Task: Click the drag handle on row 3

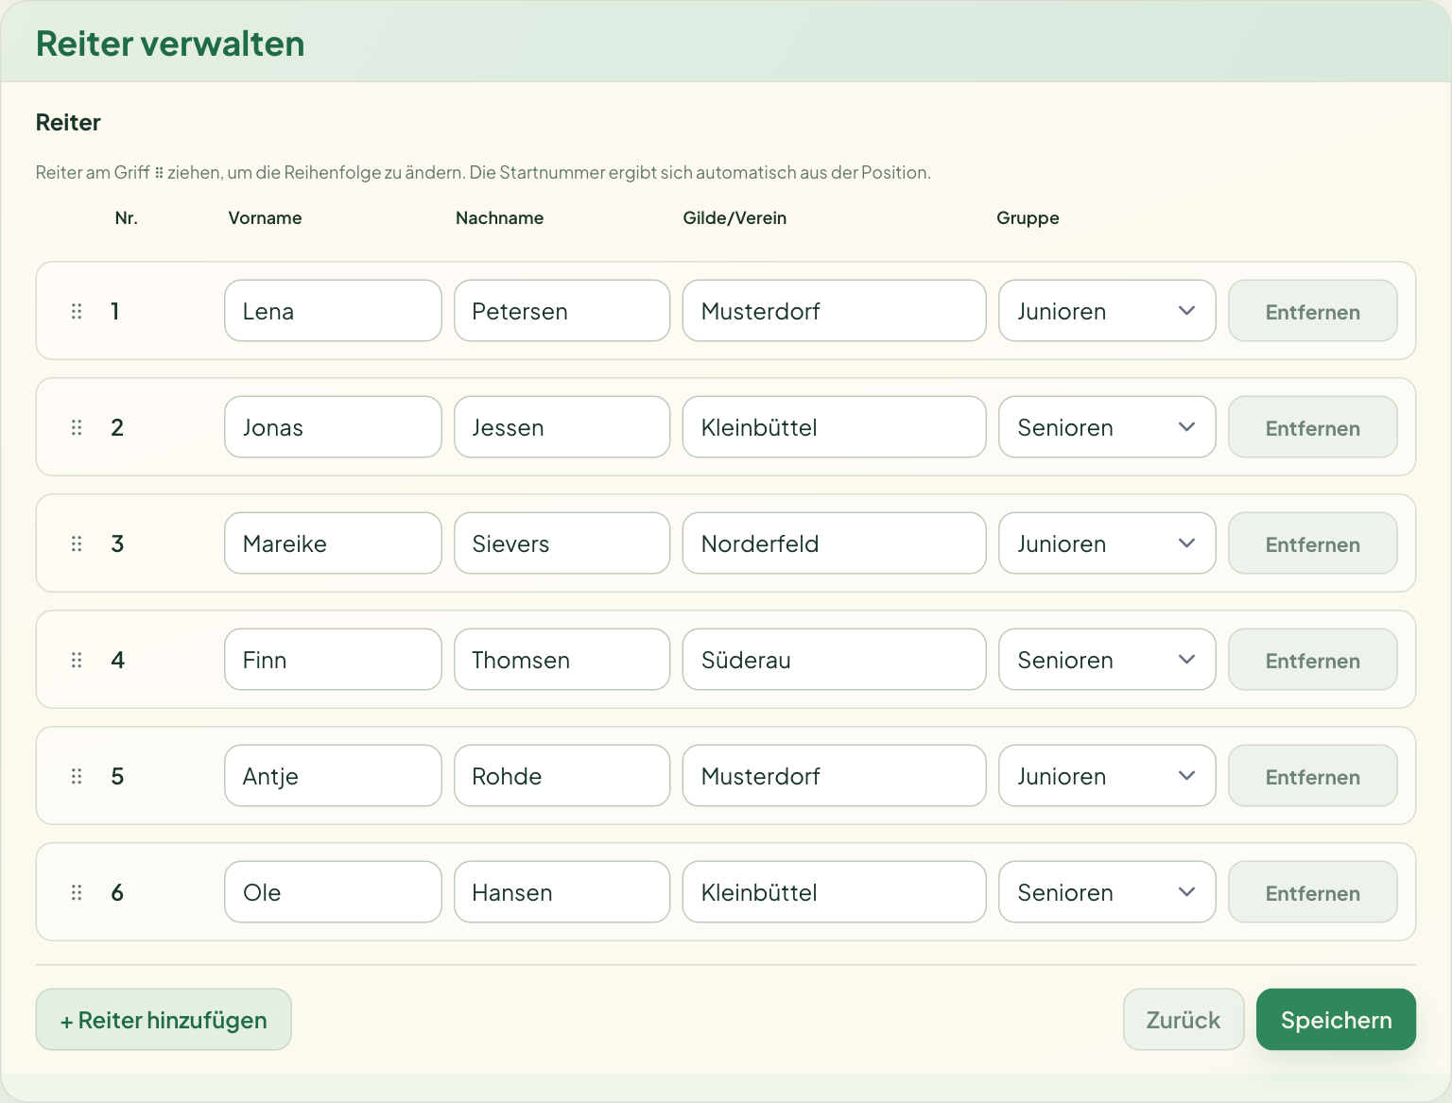Action: coord(77,543)
